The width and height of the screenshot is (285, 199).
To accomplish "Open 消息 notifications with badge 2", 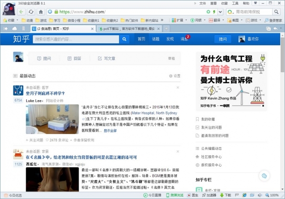I will (185, 38).
